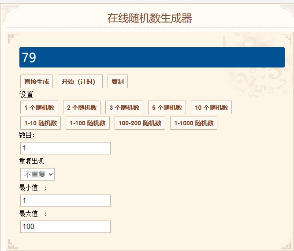Copy the result with 复制 button

118,82
